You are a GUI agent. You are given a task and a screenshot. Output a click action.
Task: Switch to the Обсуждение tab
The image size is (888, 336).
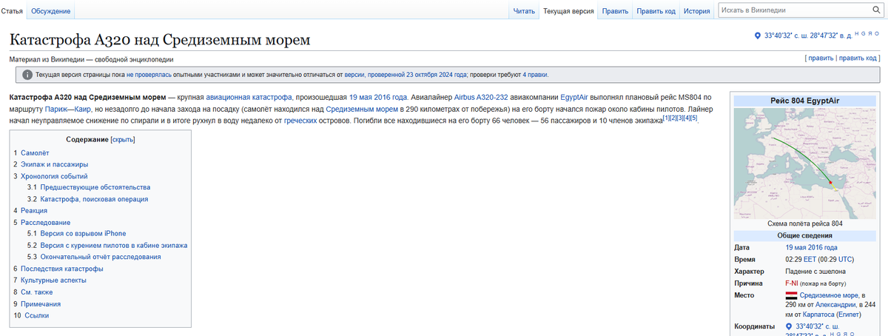51,11
